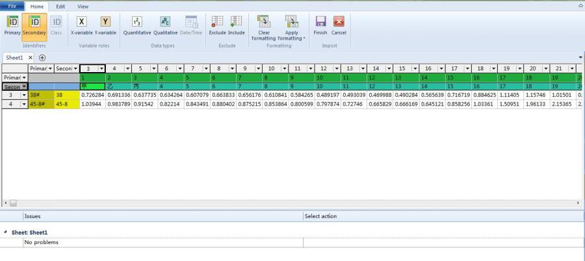
Task: Select the cell 0.884625
Action: (484, 95)
